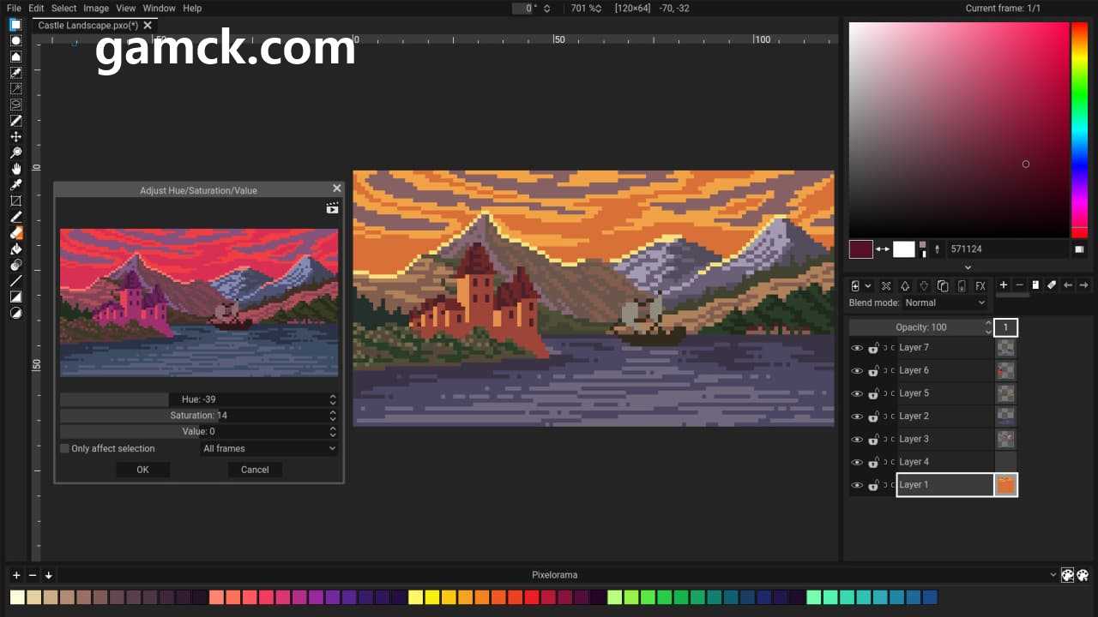The image size is (1098, 617).
Task: Select the Rectangular Selection tool
Action: pos(15,24)
